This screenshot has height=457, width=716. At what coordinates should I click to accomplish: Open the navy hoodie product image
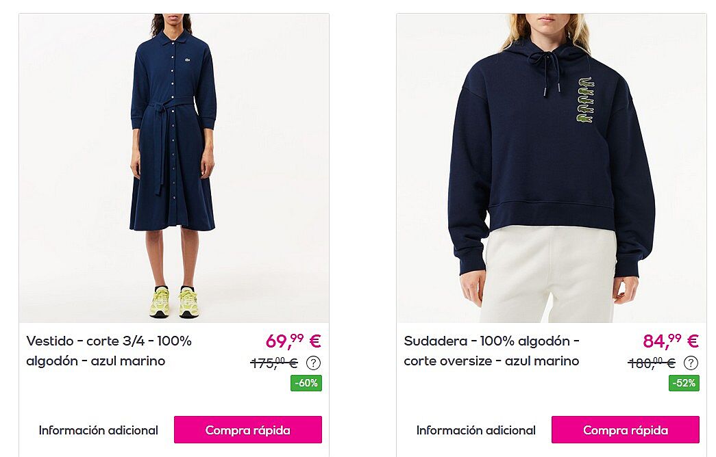point(551,168)
